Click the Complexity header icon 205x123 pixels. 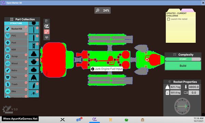tap(175, 55)
